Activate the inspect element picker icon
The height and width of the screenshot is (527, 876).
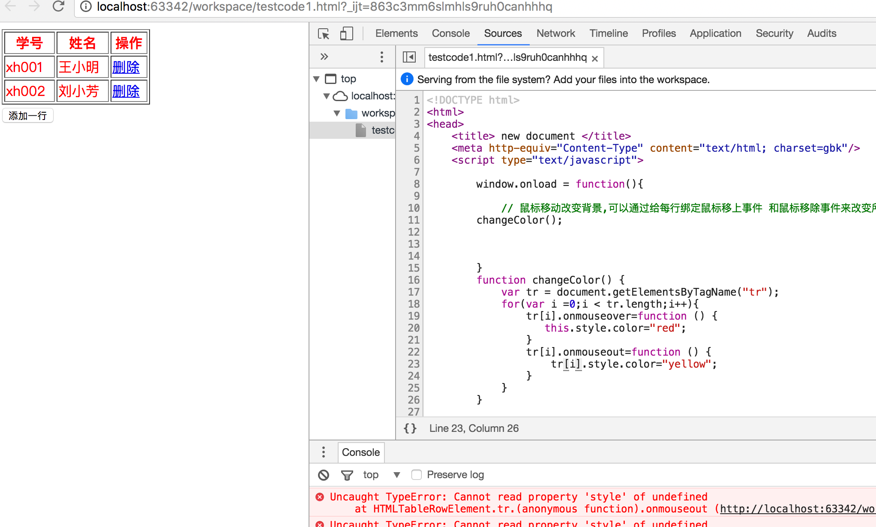[324, 33]
